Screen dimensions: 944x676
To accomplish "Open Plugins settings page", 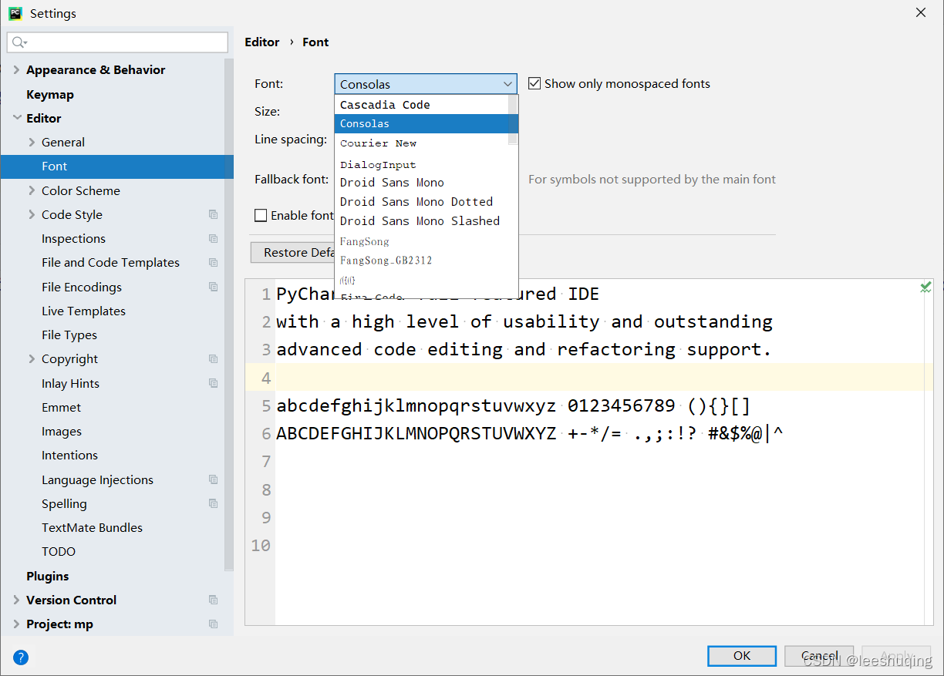I will 48,576.
